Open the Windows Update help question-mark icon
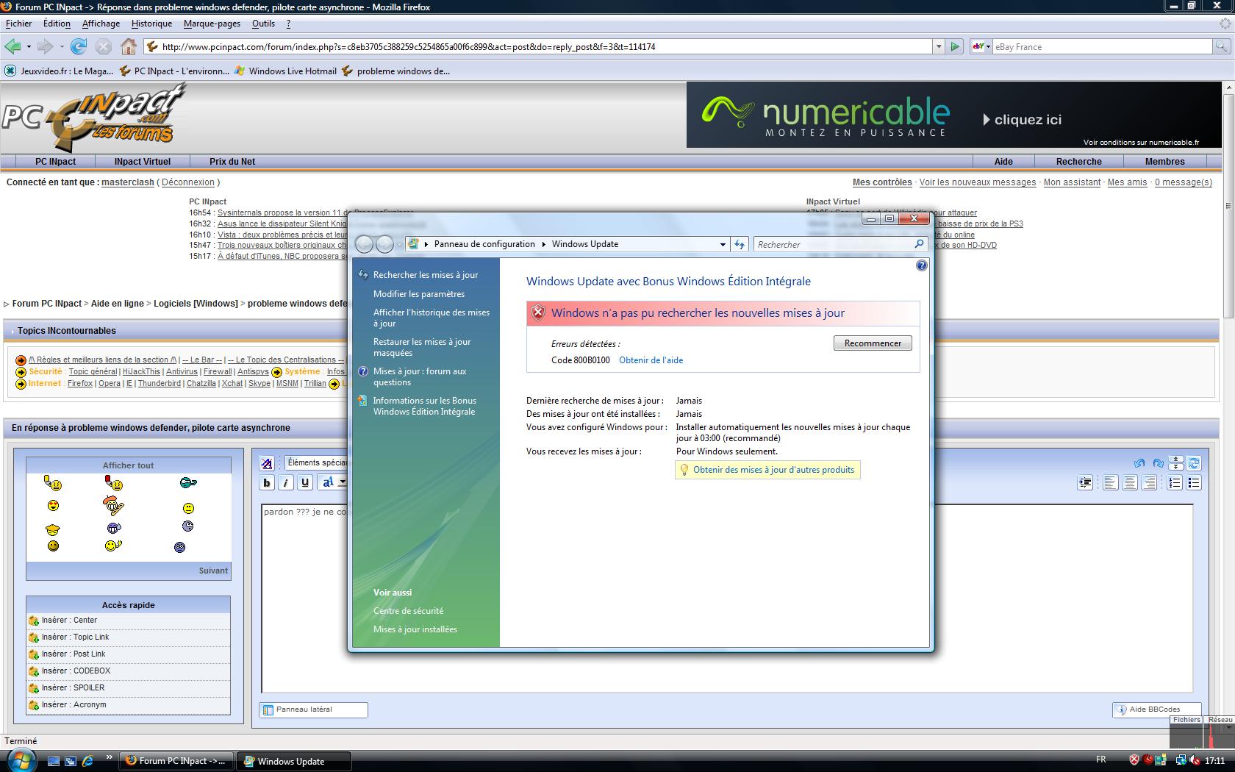The height and width of the screenshot is (772, 1235). click(x=921, y=266)
